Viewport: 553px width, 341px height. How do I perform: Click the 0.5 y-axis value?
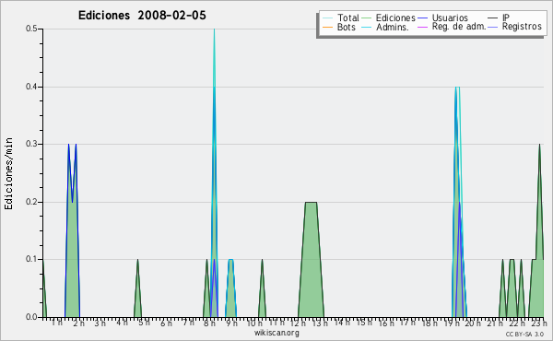click(31, 29)
